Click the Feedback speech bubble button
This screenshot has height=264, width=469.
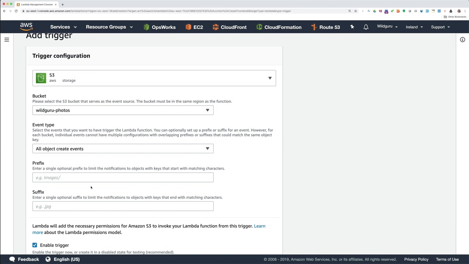[24, 259]
